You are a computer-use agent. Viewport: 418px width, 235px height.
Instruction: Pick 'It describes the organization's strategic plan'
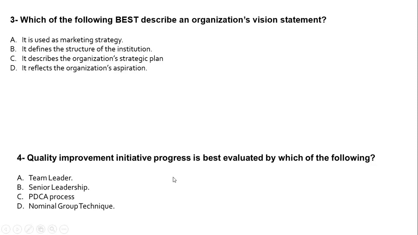(x=92, y=58)
